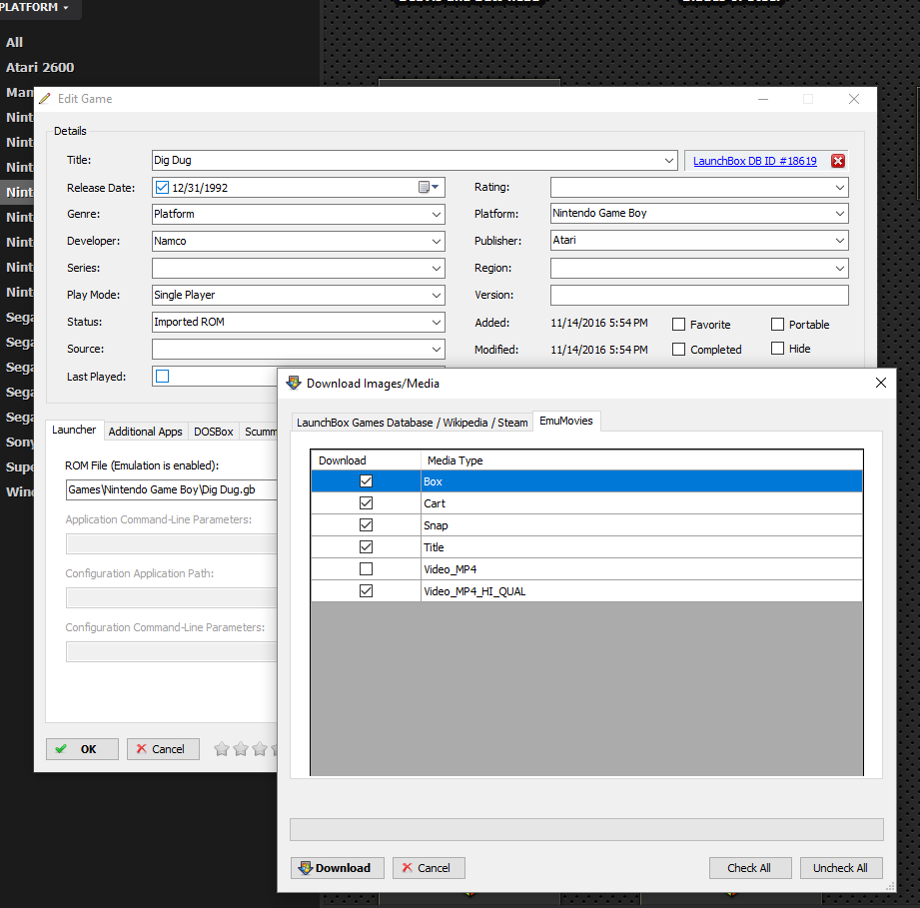Open the LaunchBox DB ID #18619 link
The height and width of the screenshot is (908, 920).
point(754,161)
